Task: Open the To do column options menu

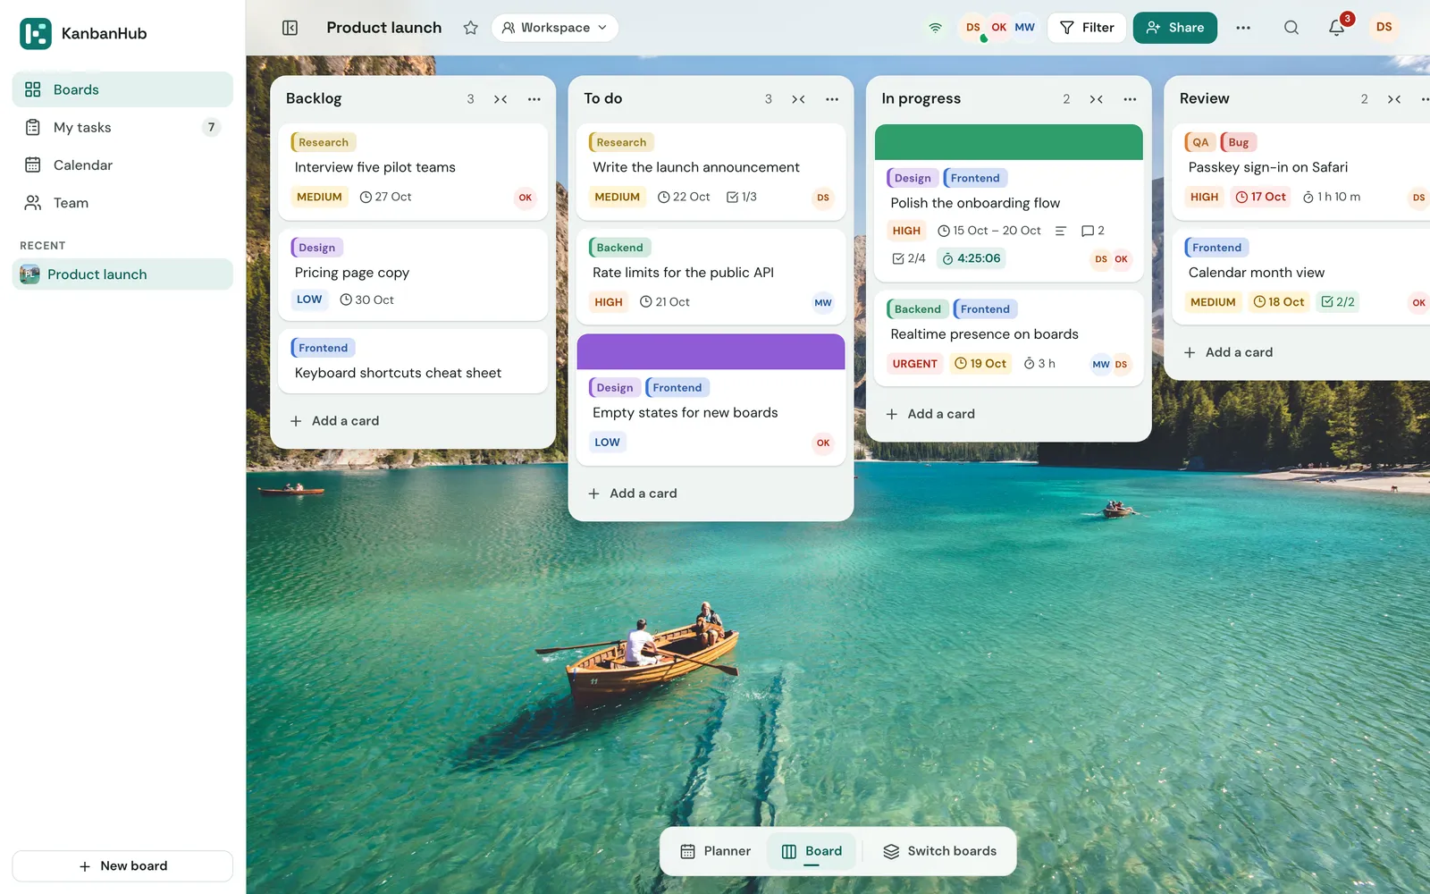Action: click(832, 99)
